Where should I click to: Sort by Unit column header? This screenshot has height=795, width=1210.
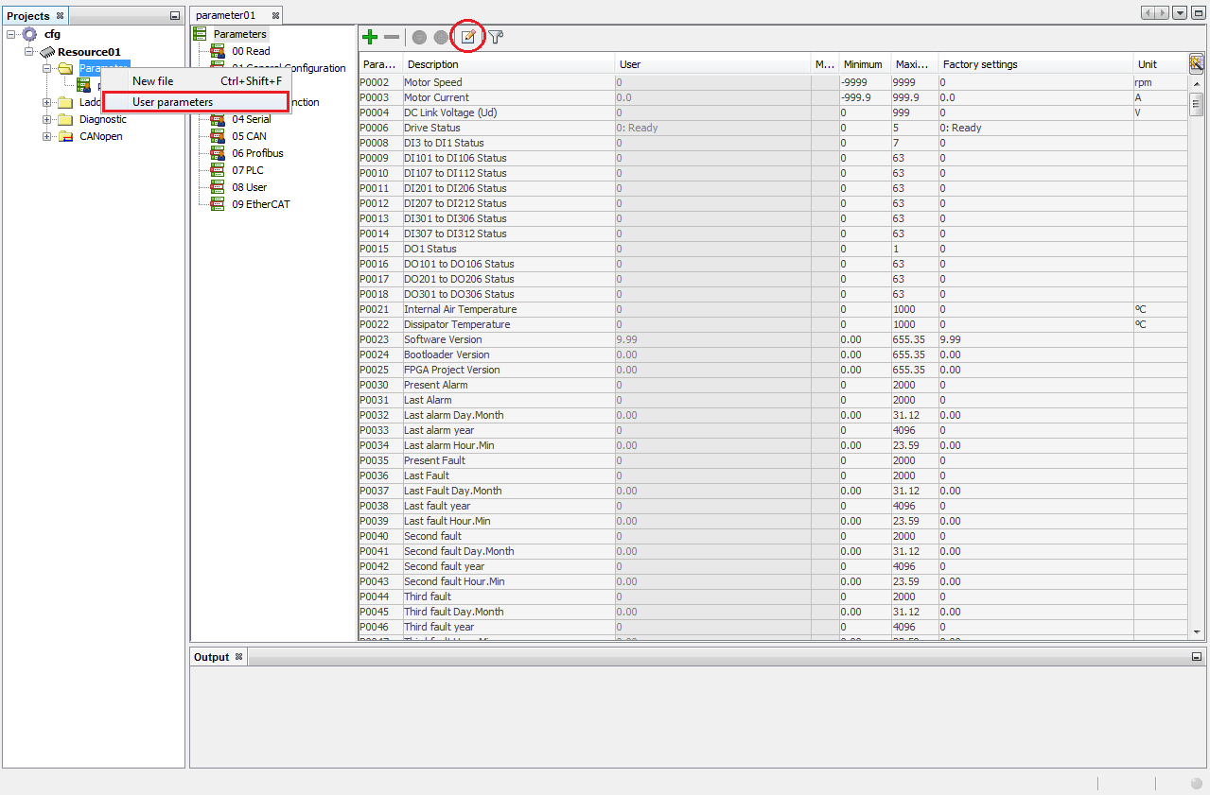point(1159,64)
